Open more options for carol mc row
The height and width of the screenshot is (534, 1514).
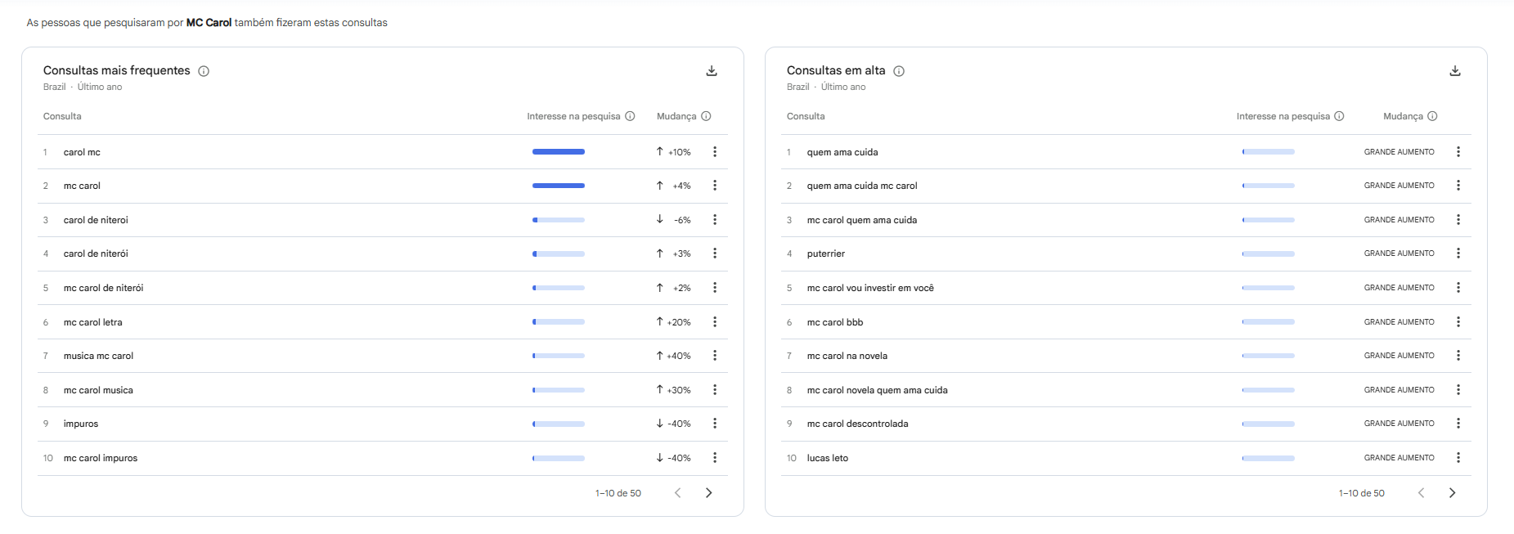point(715,152)
